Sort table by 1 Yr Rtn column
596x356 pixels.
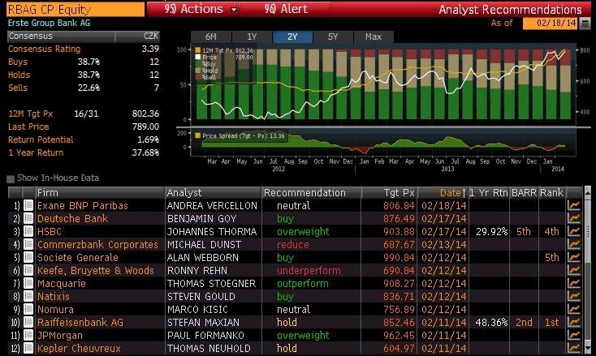[489, 193]
